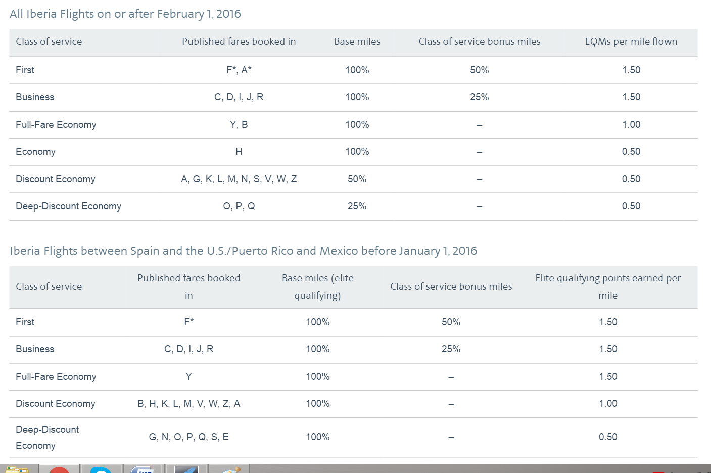The width and height of the screenshot is (711, 473).
Task: Select the 'Base miles (elite qualifying)' column header
Action: [x=318, y=287]
